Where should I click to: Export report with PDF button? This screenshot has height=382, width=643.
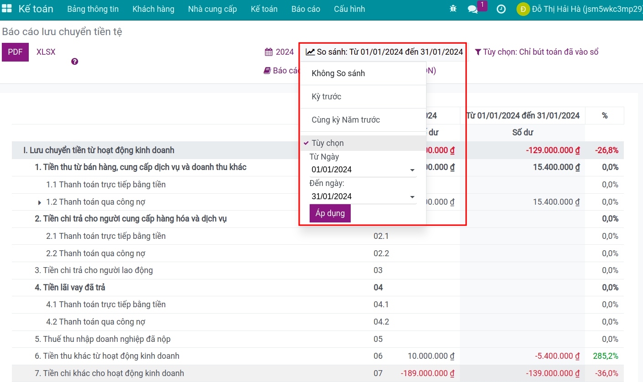click(x=15, y=52)
